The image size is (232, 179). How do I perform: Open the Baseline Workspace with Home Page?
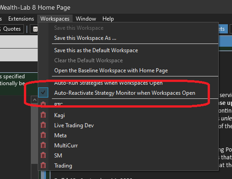[111, 71]
